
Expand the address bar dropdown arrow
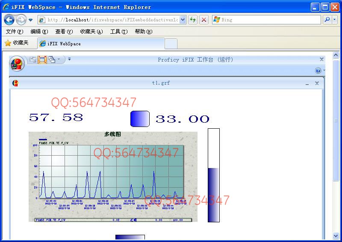pos(183,20)
